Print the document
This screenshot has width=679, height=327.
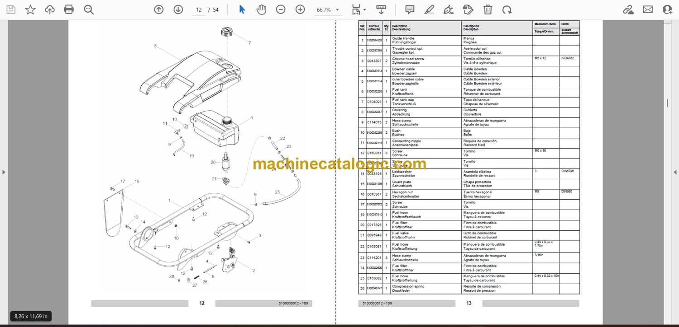(69, 9)
